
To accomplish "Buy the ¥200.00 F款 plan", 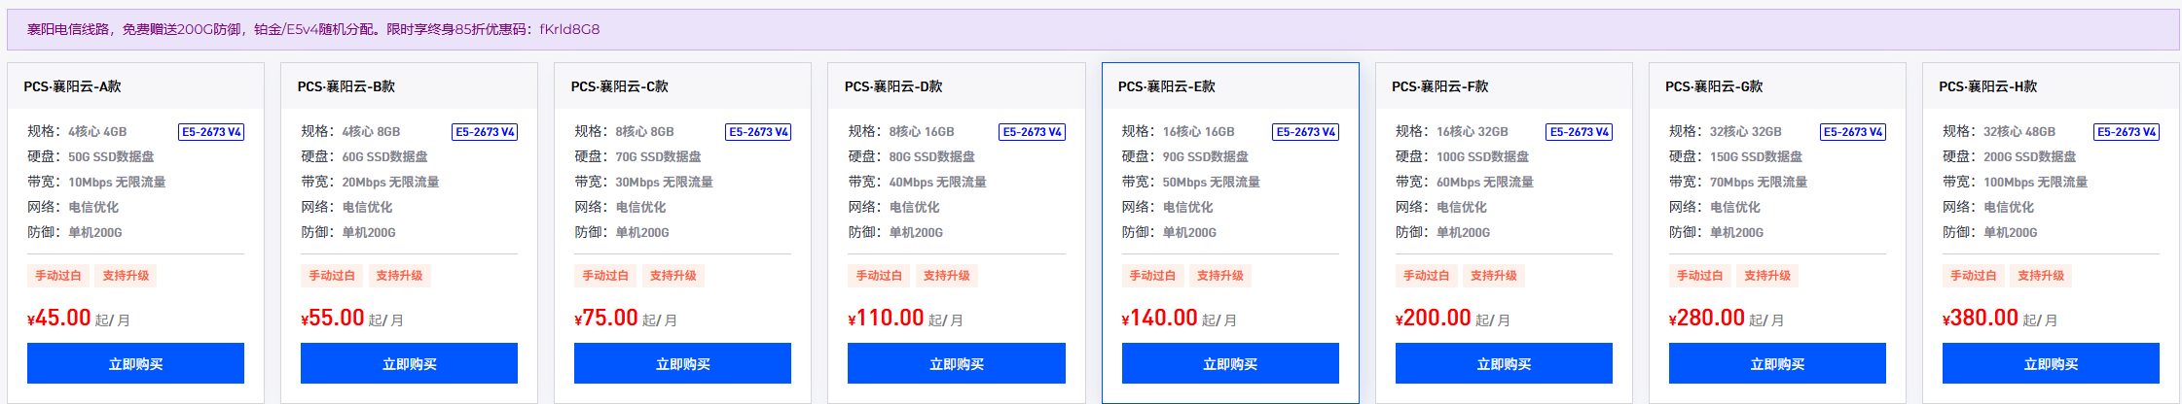I will click(x=1504, y=363).
